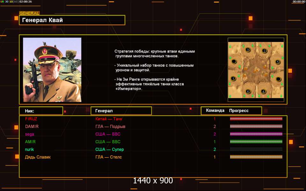The height and width of the screenshot is (191, 306).
Task: Click the 'На 3м Ранге' bullet text
Action: pos(149,84)
